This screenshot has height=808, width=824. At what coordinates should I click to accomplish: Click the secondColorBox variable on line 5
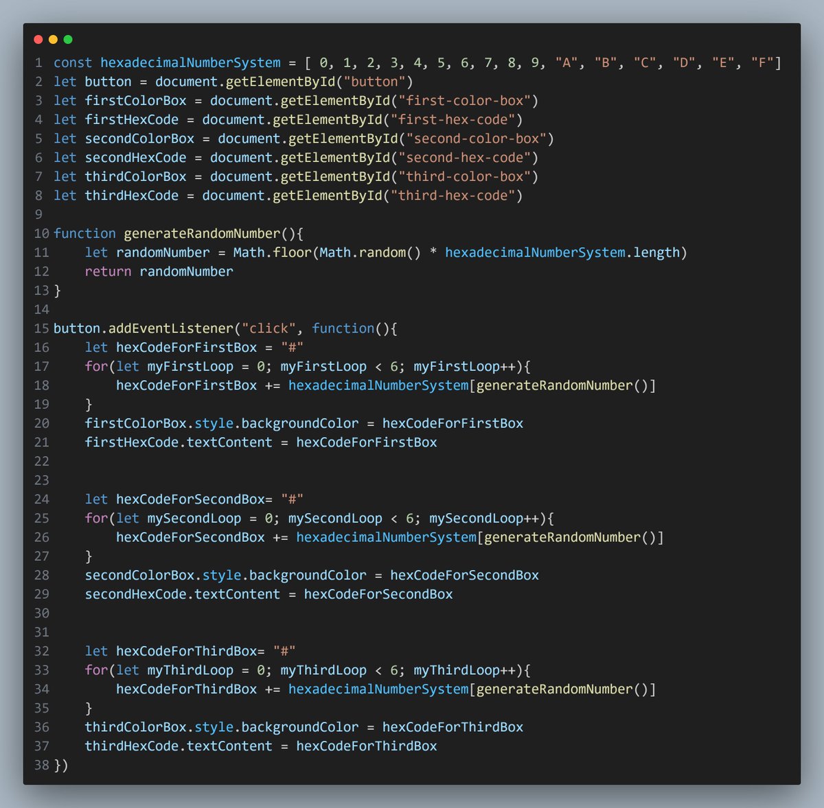tap(139, 139)
